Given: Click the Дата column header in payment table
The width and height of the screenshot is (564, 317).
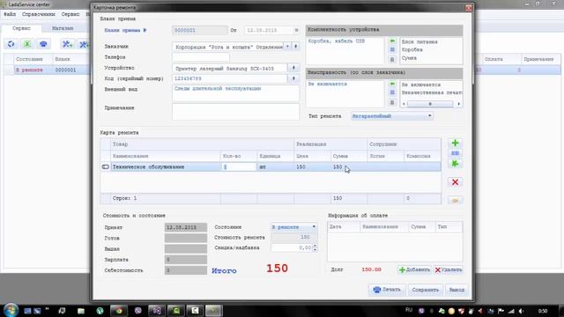Looking at the screenshot, I should click(344, 227).
